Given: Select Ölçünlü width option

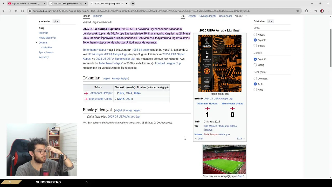Looking at the screenshot, I should point(255,59).
